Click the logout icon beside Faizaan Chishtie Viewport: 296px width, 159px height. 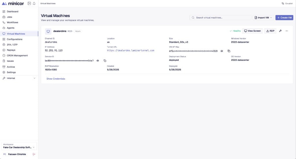[34, 154]
